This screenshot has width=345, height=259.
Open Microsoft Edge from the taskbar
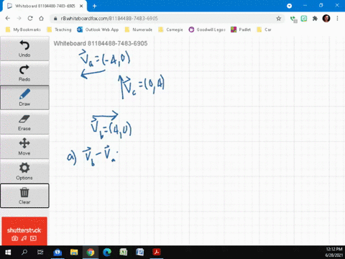pyautogui.click(x=107, y=253)
